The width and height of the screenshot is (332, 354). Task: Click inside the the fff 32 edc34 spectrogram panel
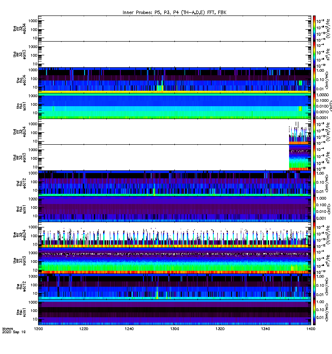point(174,235)
